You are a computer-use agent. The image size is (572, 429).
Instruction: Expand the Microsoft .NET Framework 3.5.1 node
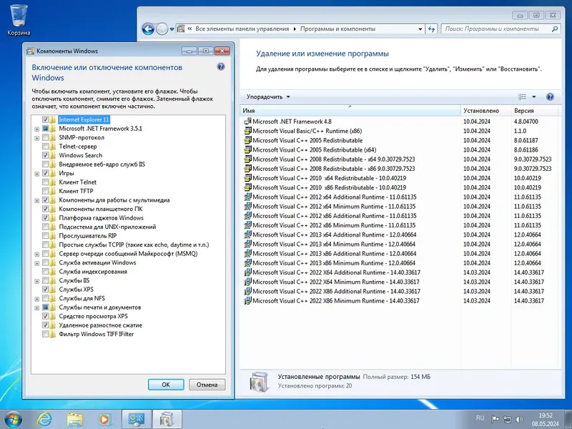pyautogui.click(x=36, y=129)
